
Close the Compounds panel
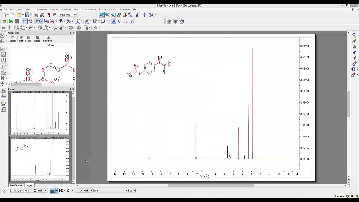73,33
